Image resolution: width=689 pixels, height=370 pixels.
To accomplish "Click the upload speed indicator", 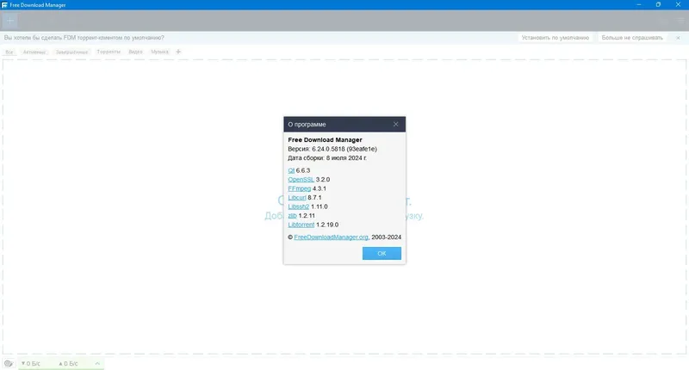I will [x=68, y=363].
